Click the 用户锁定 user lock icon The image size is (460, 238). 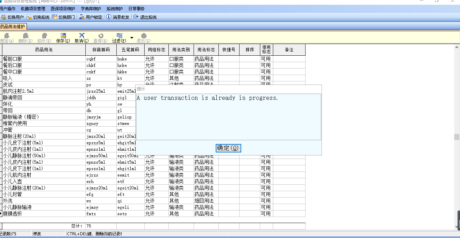click(x=82, y=17)
